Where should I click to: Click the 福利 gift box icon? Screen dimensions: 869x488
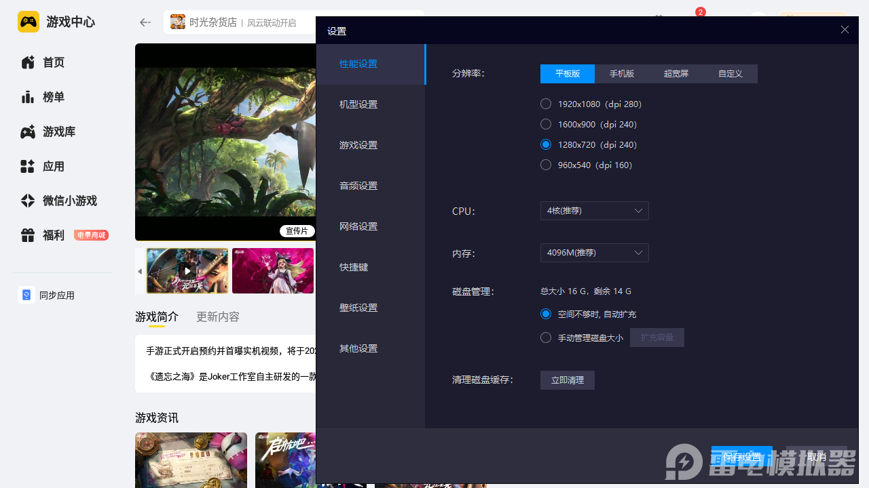point(28,235)
